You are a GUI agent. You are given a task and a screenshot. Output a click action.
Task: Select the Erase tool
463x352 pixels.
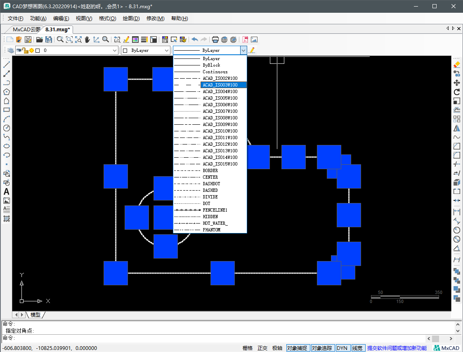click(457, 65)
